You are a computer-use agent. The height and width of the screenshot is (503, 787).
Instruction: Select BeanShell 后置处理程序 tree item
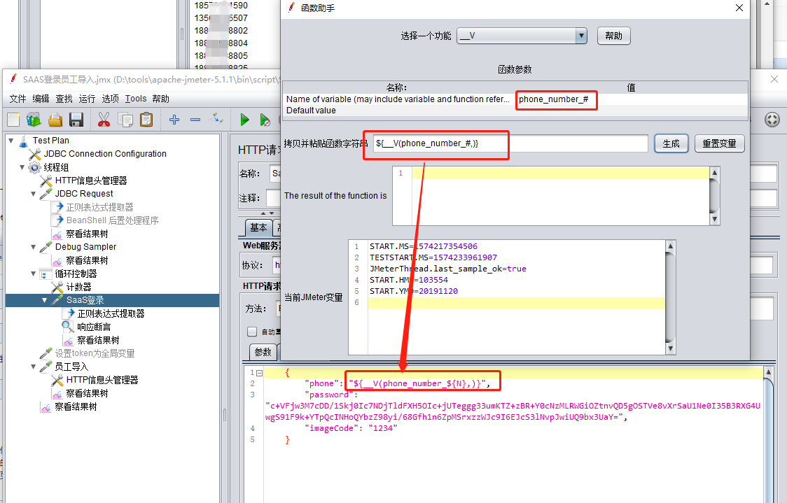(113, 220)
